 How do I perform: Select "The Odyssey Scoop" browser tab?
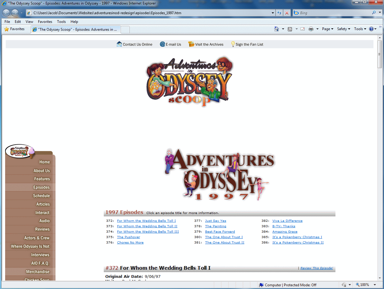pos(75,30)
